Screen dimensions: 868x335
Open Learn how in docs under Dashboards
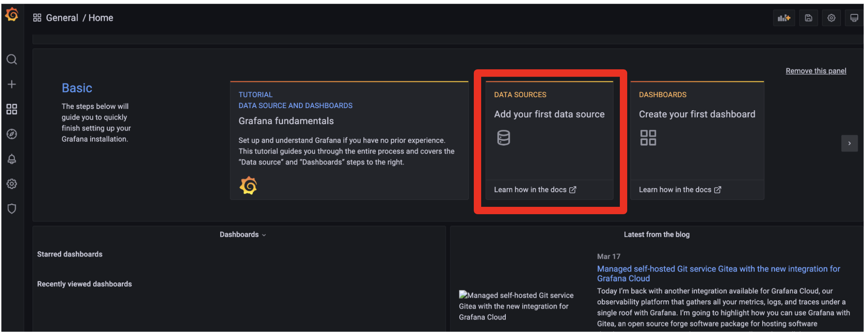(679, 190)
